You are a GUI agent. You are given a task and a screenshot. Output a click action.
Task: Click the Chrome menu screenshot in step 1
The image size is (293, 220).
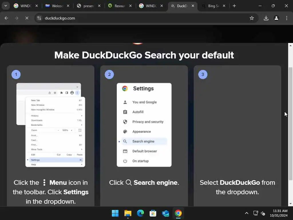pyautogui.click(x=51, y=125)
